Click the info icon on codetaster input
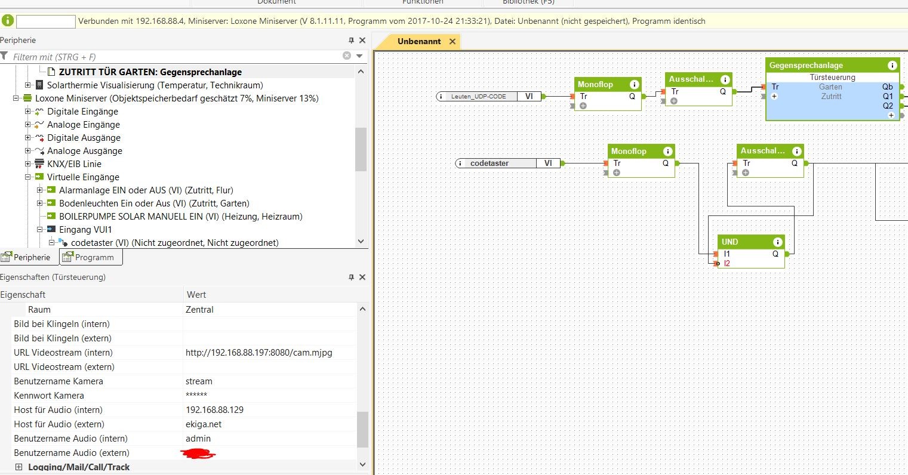The height and width of the screenshot is (475, 908). pyautogui.click(x=461, y=163)
